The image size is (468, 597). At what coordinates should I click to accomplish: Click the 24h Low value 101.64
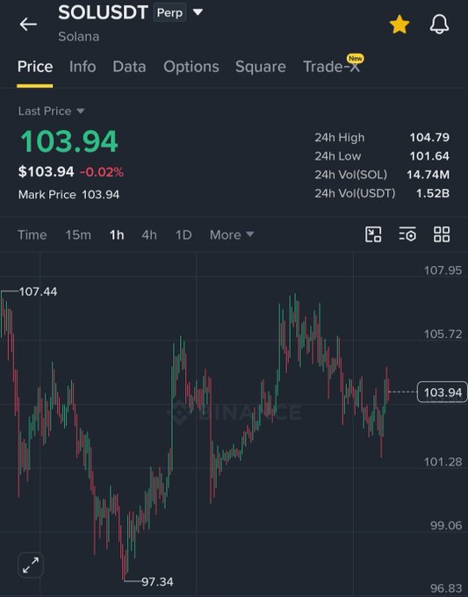(429, 156)
